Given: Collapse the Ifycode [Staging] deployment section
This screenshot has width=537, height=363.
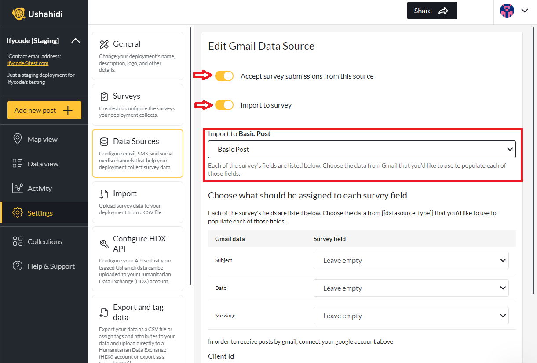Looking at the screenshot, I should pyautogui.click(x=75, y=40).
